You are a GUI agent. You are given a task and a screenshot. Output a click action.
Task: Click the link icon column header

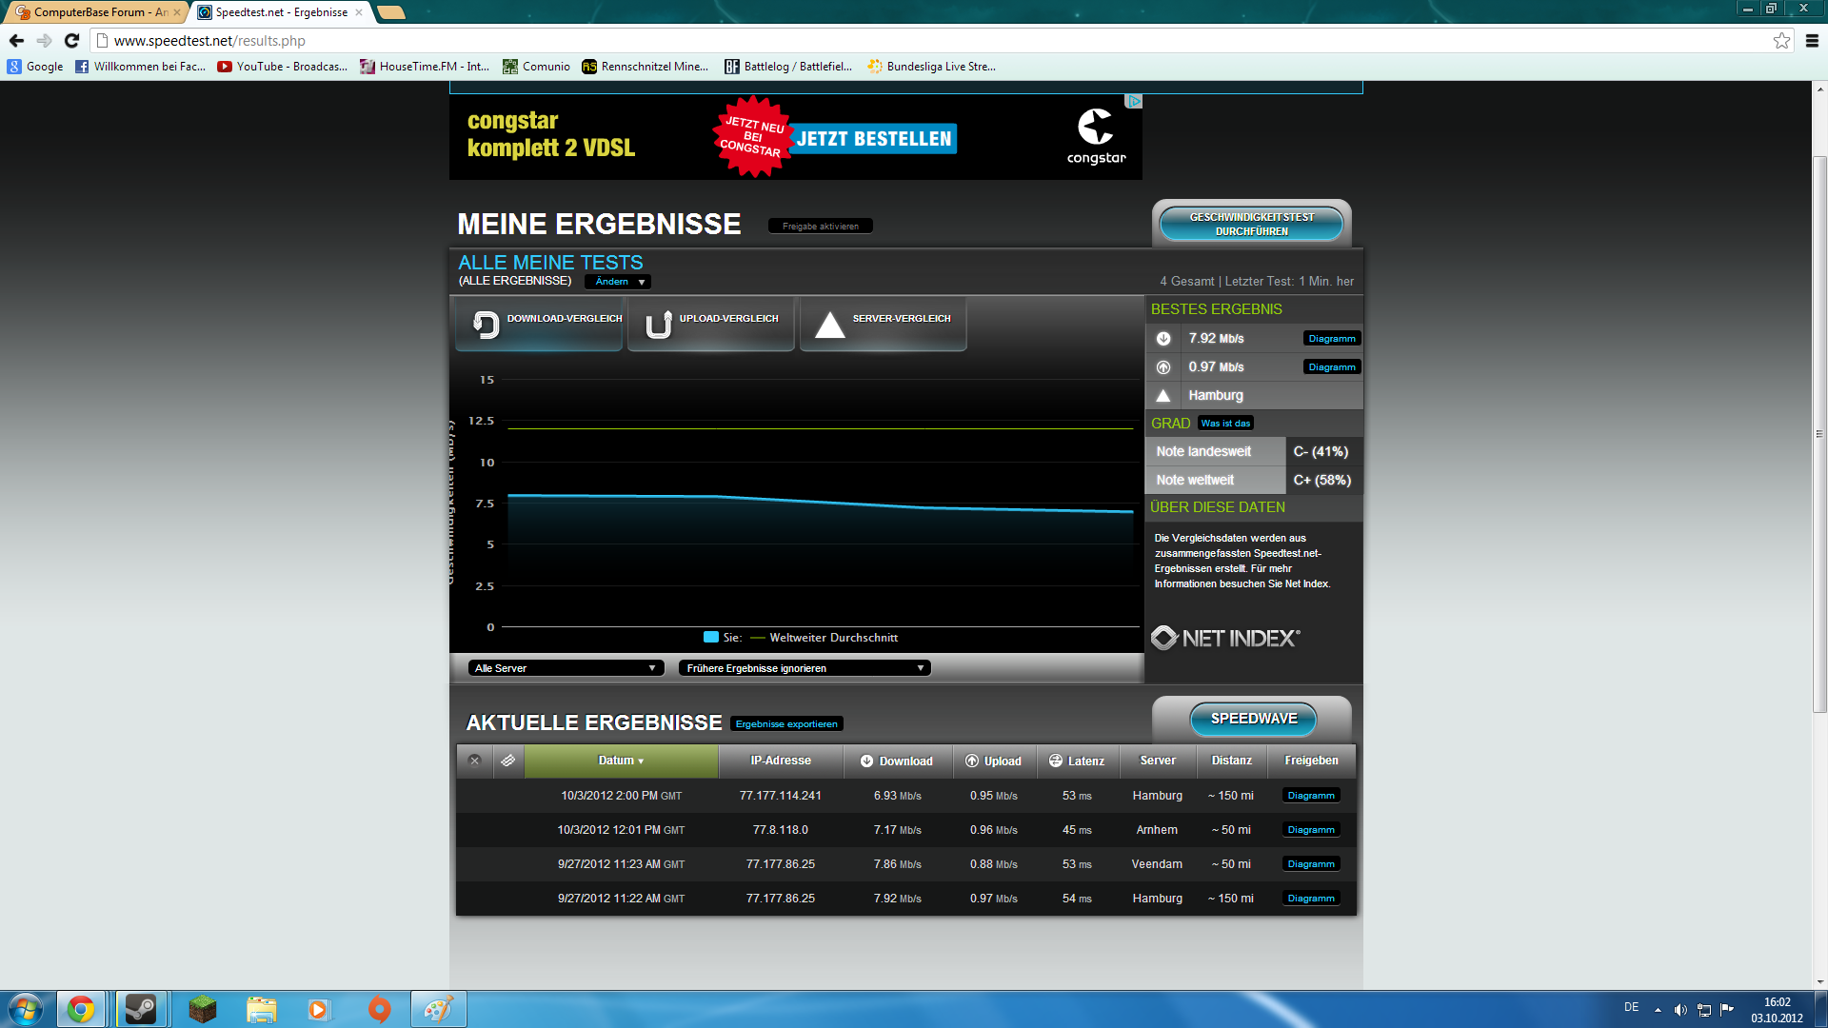click(507, 761)
